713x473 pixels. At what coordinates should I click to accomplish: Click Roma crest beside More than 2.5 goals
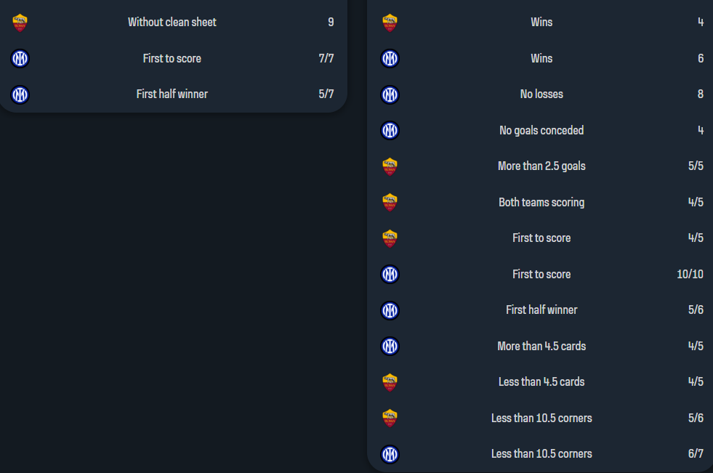coord(390,166)
